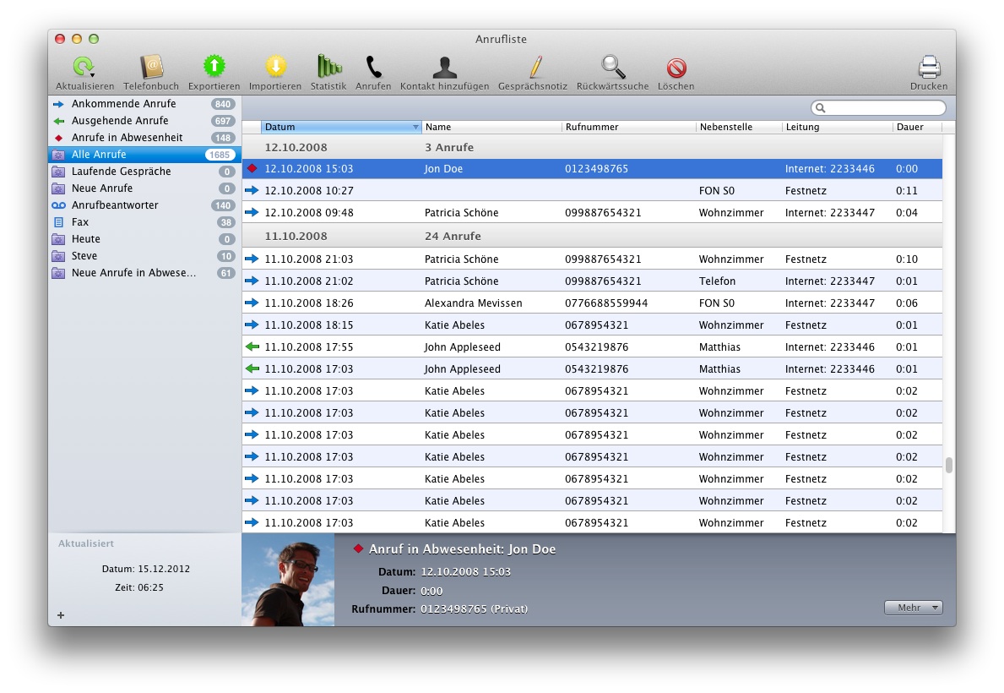Select Ankommende Anrufe in sidebar
The image size is (1004, 693).
[123, 104]
